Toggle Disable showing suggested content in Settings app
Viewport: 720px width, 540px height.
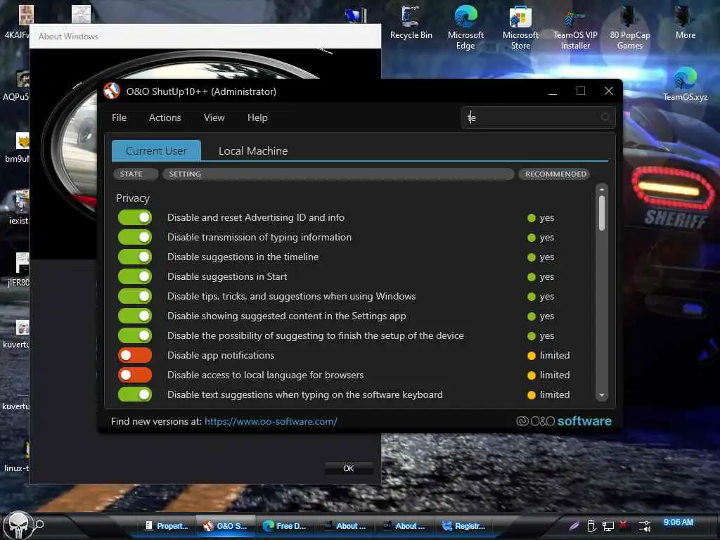(134, 316)
